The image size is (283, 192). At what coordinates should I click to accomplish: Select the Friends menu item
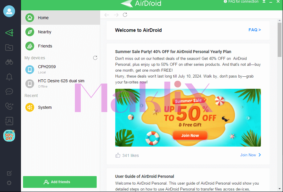[60, 46]
